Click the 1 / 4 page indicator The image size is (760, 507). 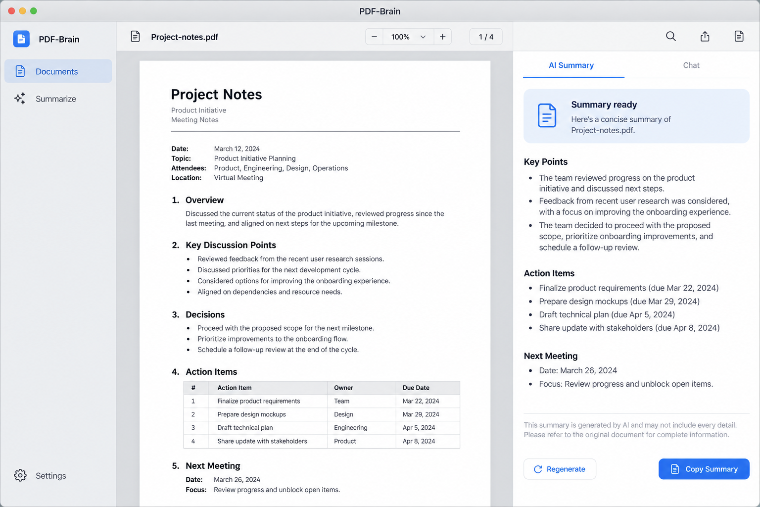(486, 37)
